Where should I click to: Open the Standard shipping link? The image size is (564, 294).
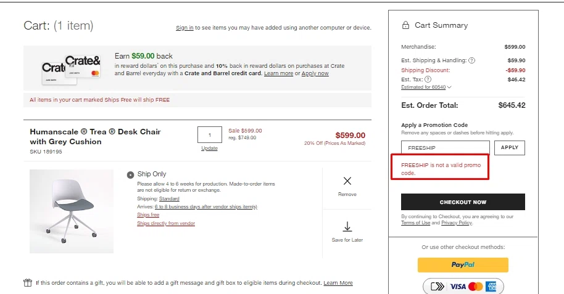tap(169, 199)
